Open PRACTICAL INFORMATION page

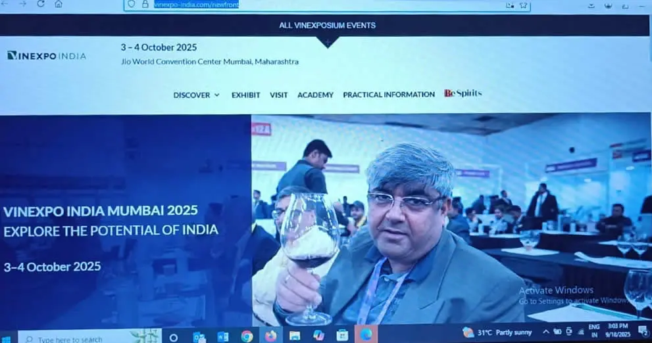click(x=389, y=95)
